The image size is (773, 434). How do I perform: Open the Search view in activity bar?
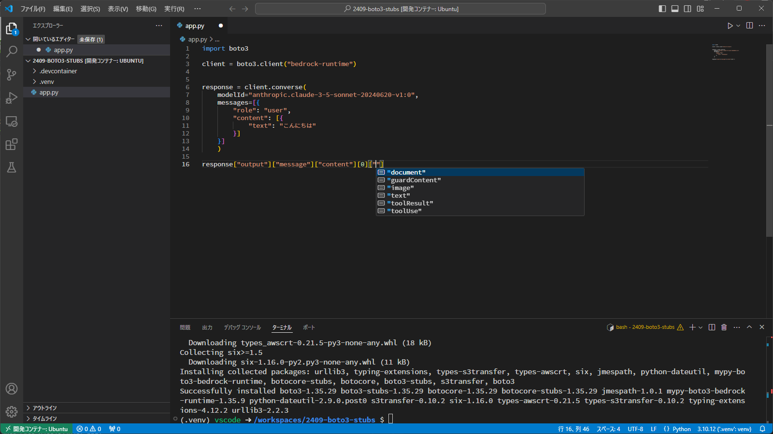tap(12, 51)
